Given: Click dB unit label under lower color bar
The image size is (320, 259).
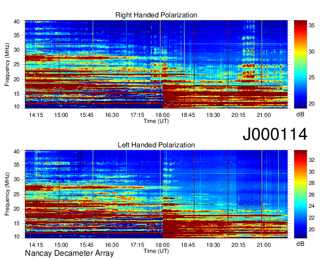Looking at the screenshot, I should coord(300,244).
